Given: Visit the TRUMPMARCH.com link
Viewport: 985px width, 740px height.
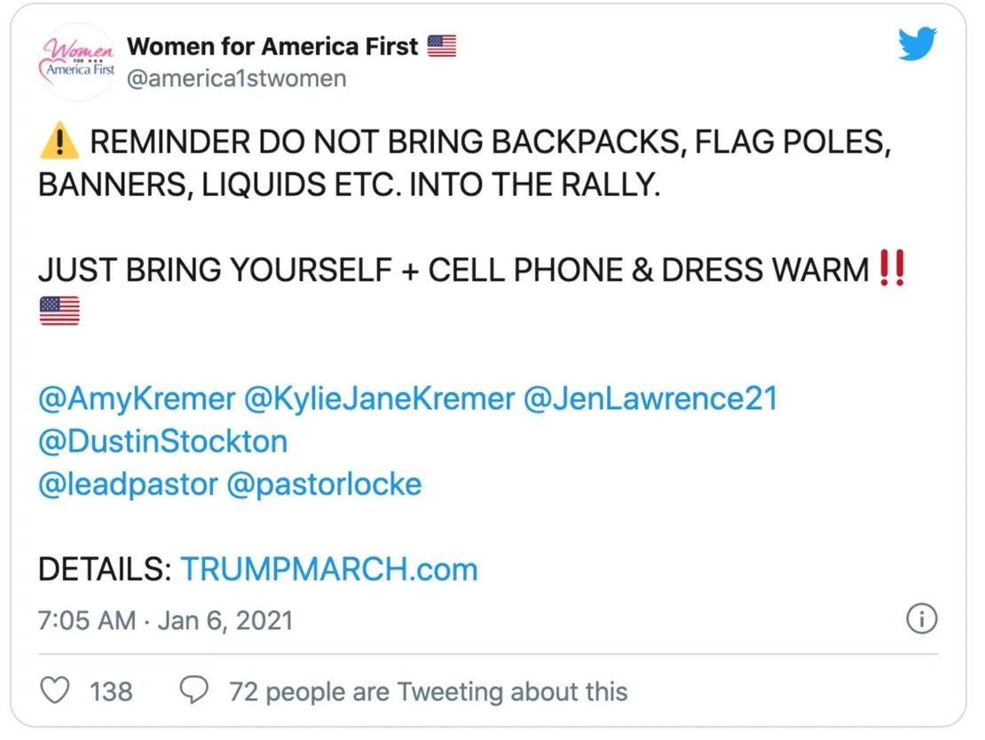Looking at the screenshot, I should click(329, 569).
